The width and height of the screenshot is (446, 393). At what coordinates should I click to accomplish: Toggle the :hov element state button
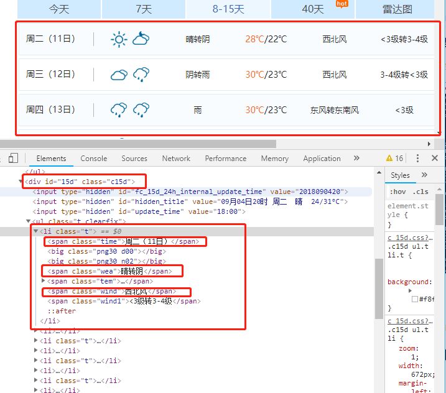click(x=397, y=192)
